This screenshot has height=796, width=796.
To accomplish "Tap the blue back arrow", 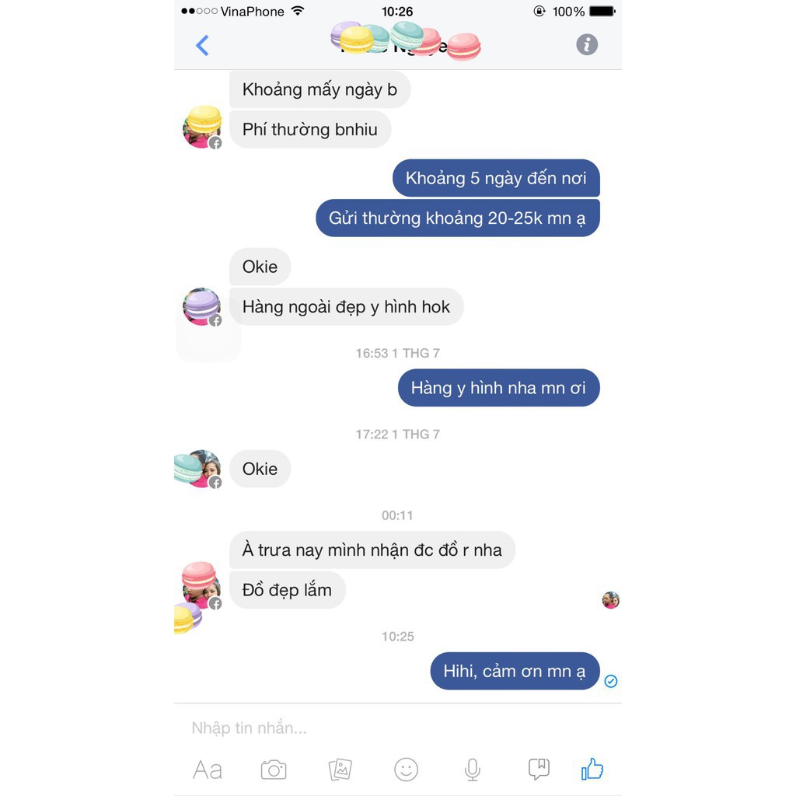I will click(x=202, y=45).
